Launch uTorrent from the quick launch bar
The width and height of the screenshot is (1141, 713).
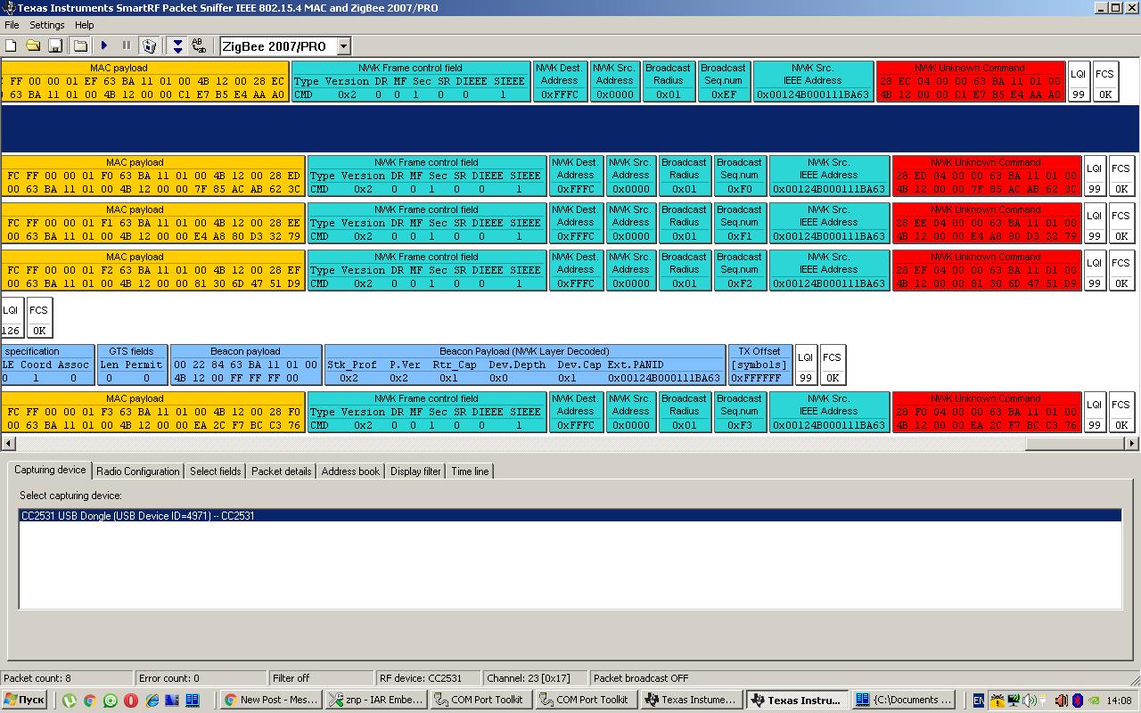[70, 701]
